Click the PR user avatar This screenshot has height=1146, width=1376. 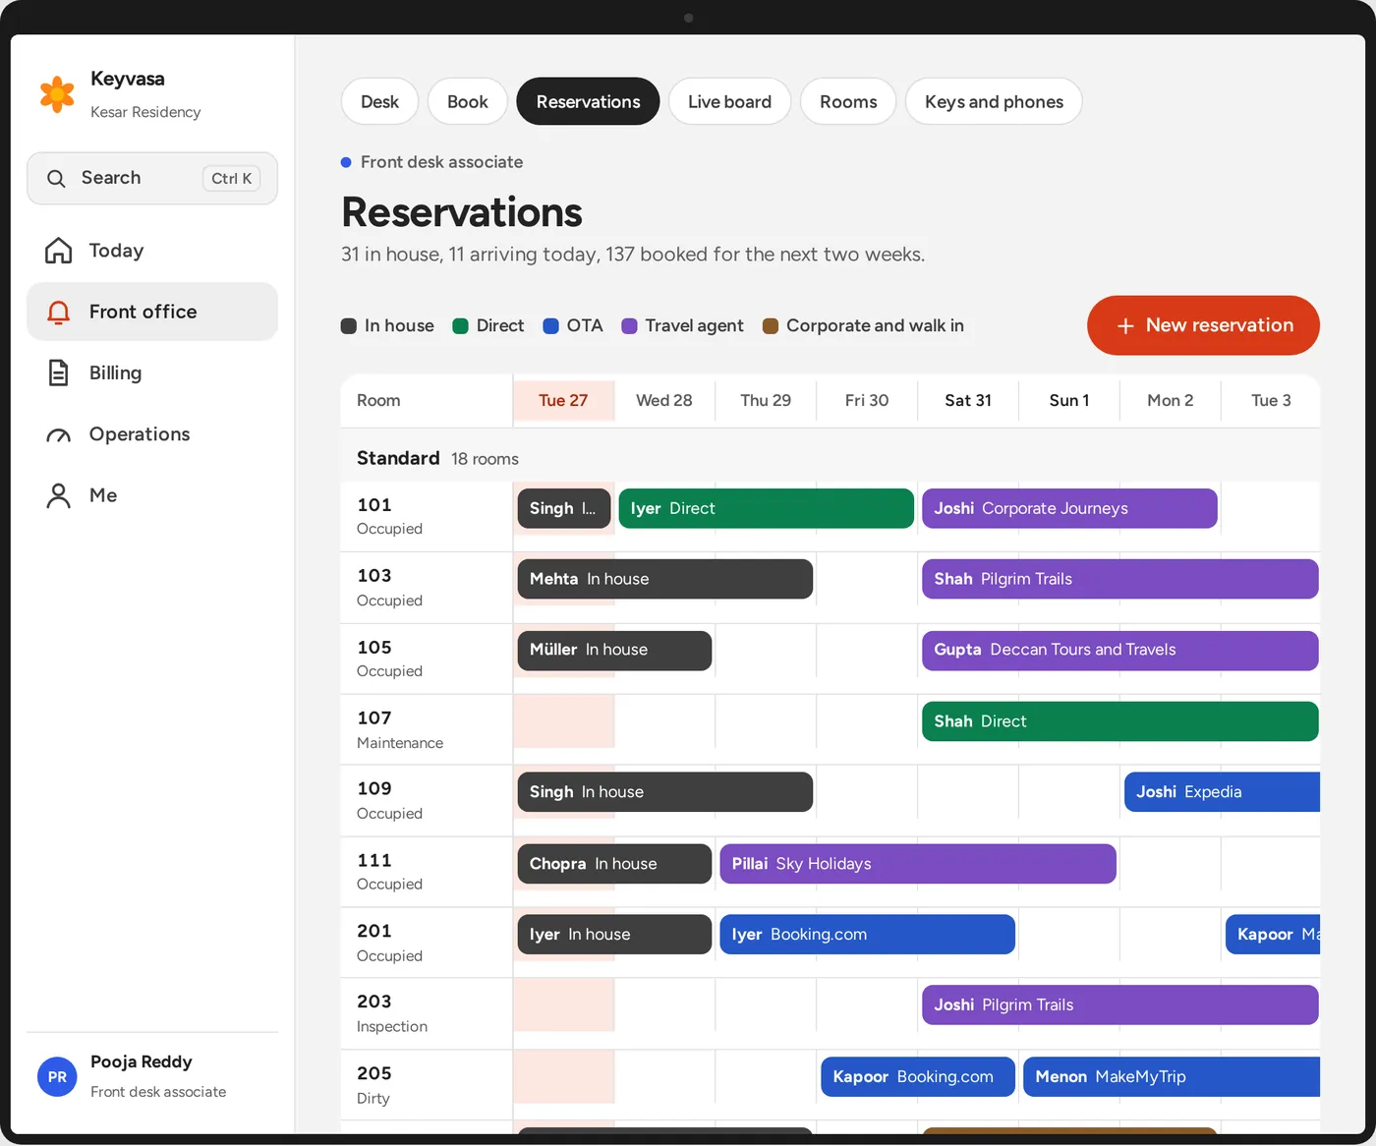(57, 1077)
